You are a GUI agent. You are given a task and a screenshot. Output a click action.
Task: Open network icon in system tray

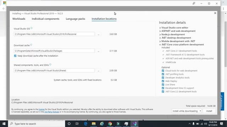pos(201,124)
